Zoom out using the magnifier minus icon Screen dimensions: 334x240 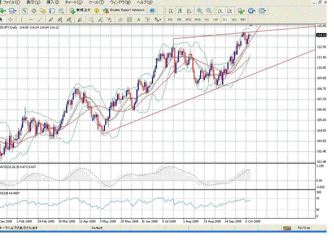click(x=209, y=11)
